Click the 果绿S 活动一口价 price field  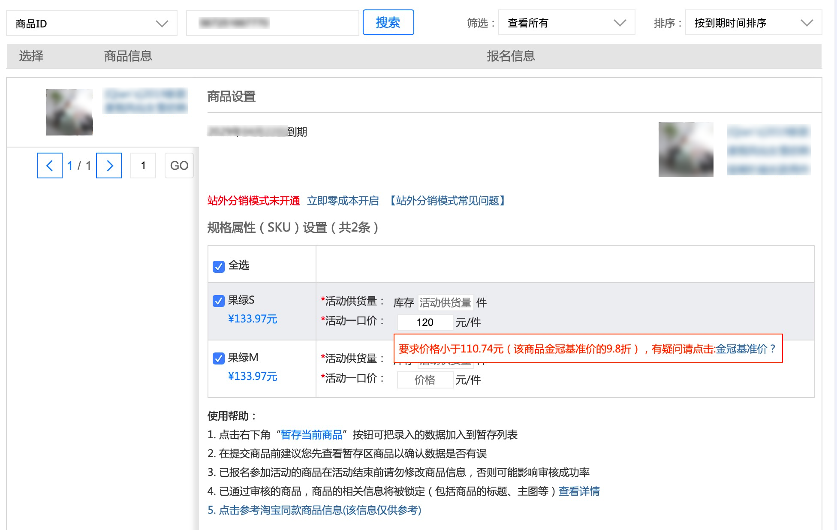coord(425,322)
